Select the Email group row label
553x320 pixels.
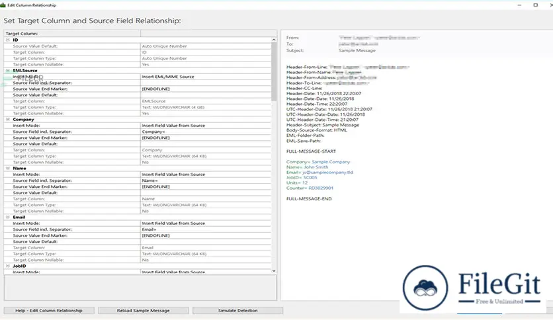[x=19, y=217]
